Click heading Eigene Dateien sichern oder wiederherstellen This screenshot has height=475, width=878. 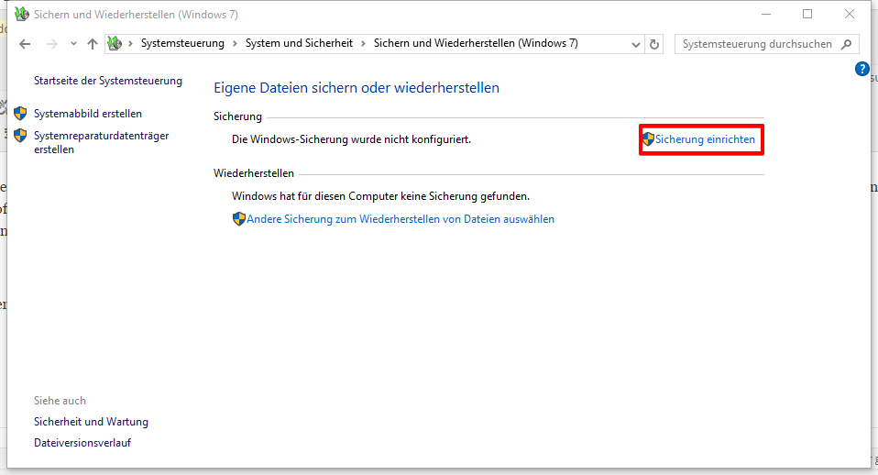point(357,88)
